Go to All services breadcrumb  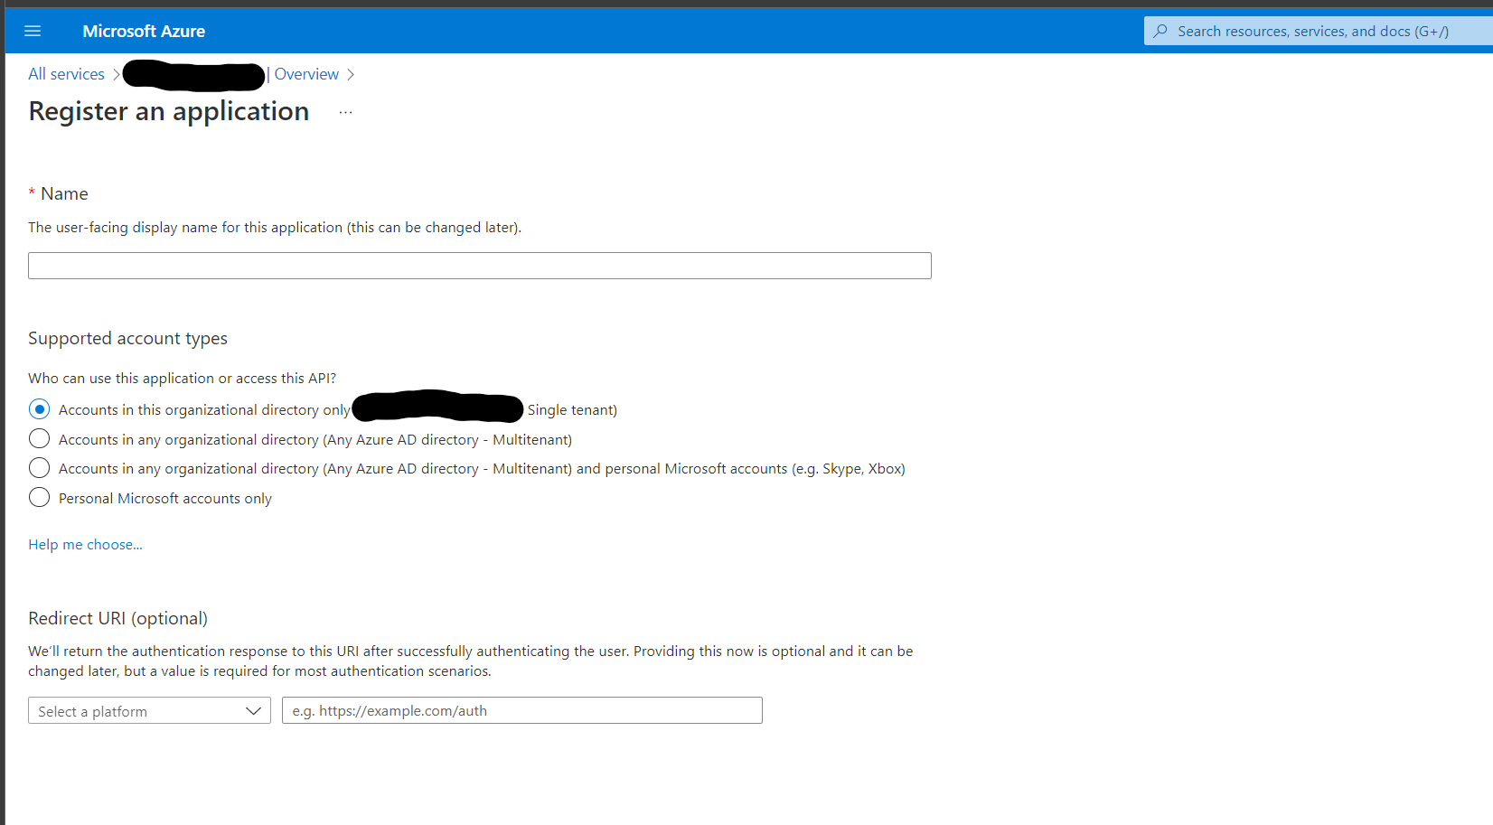tap(66, 74)
